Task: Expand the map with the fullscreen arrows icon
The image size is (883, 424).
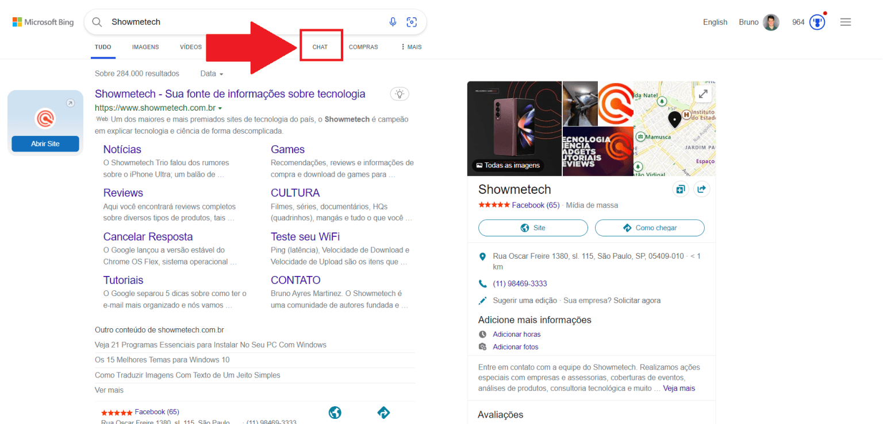Action: (702, 93)
